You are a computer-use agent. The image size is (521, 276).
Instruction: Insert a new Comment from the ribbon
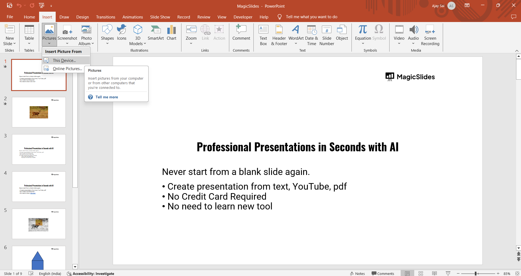coord(241,33)
